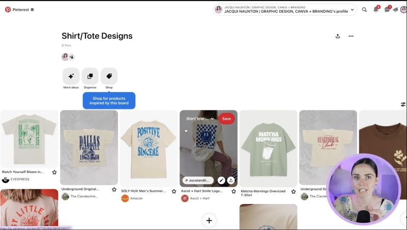The image size is (407, 230).
Task: Click the Organise button
Action: coord(90,76)
